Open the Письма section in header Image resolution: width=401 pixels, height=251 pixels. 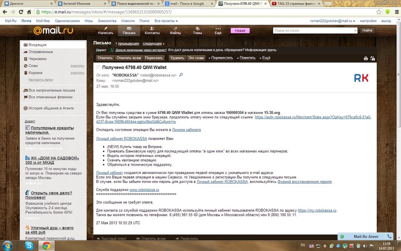pyautogui.click(x=129, y=30)
